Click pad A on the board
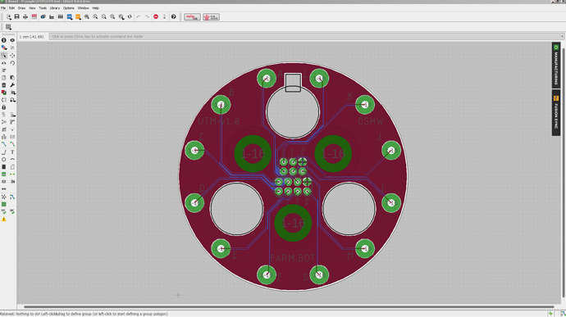The image size is (566, 317). pyautogui.click(x=267, y=79)
